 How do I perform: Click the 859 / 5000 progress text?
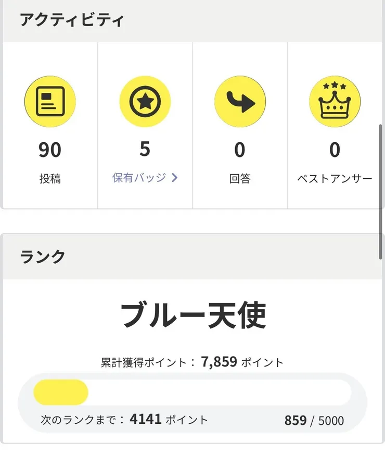point(314,420)
